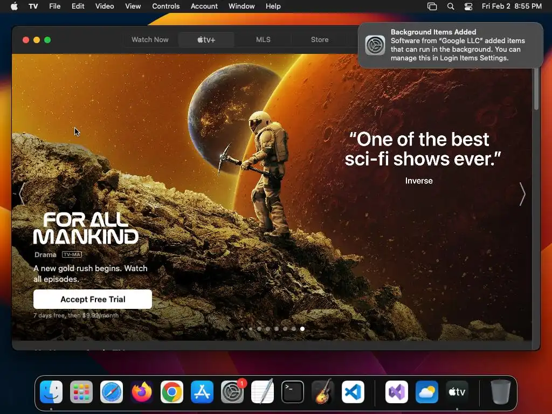The image size is (552, 414).
Task: Click the date and time display
Action: point(512,6)
